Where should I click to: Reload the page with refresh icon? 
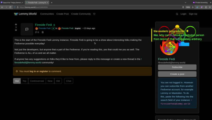10,7
